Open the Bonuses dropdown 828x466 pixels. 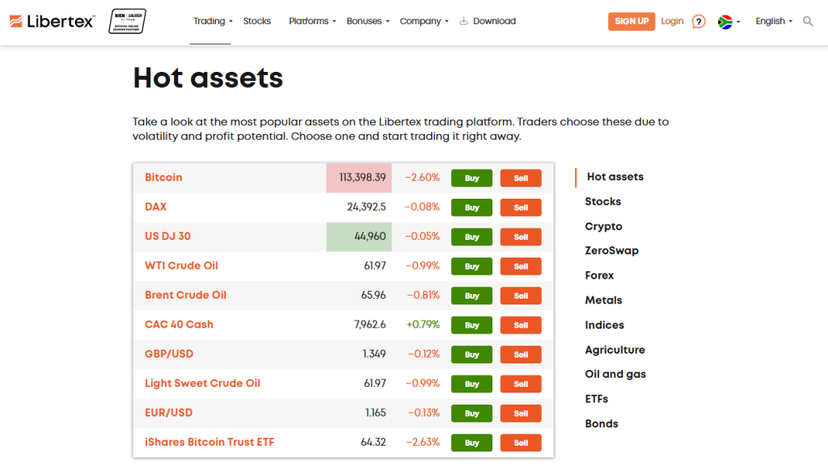(x=365, y=21)
